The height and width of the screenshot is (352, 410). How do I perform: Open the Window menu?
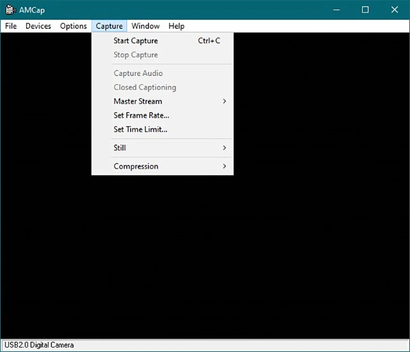pos(145,26)
